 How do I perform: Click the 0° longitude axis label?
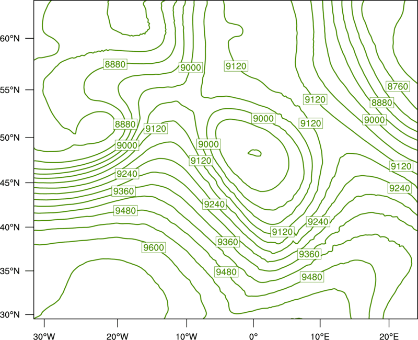[253, 336]
